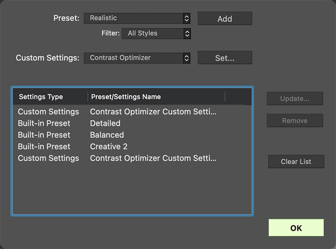Expand the Custom Settings Contrast Optimizer menu

point(137,58)
